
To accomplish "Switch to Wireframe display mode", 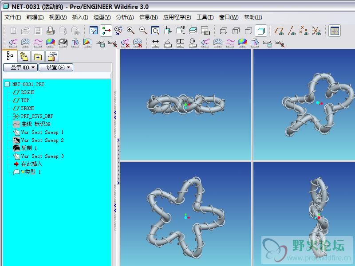I will pyautogui.click(x=224, y=31).
